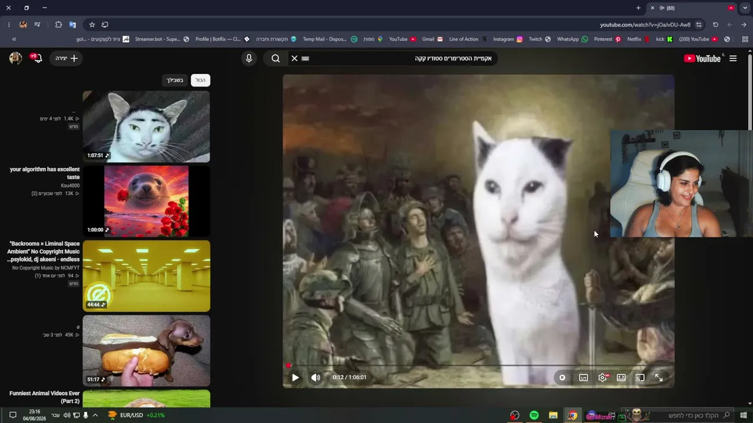Reload the page in the browser
The height and width of the screenshot is (423, 753).
(x=715, y=25)
